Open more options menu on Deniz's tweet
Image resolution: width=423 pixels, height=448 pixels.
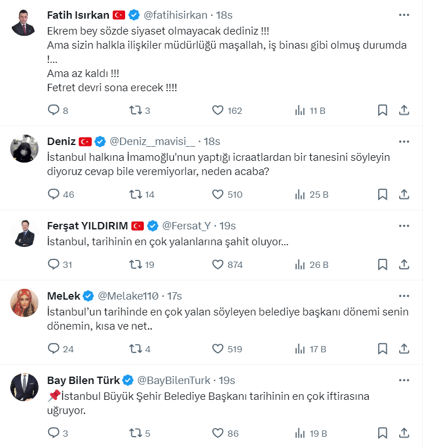pyautogui.click(x=404, y=141)
